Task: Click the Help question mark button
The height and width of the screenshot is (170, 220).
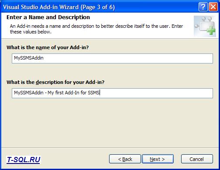Action: 203,7
